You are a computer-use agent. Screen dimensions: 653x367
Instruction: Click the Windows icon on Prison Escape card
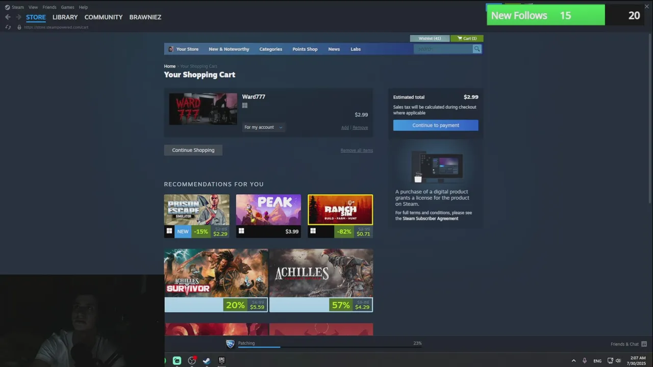click(169, 231)
